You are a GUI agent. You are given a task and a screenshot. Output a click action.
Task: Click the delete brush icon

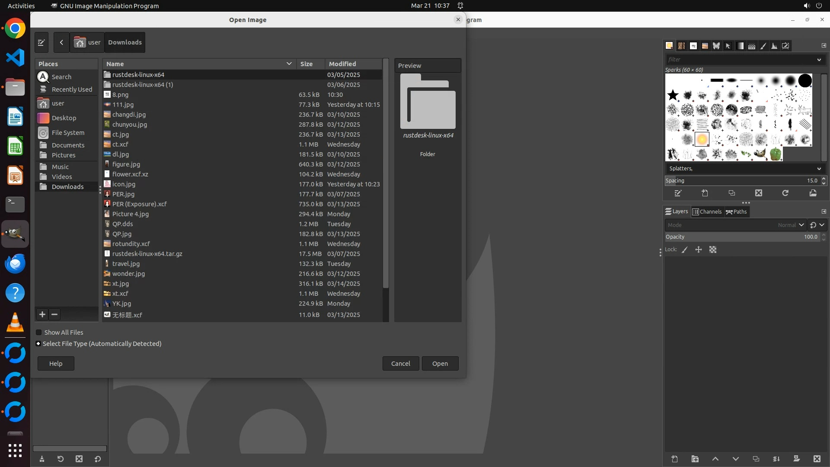click(x=759, y=193)
